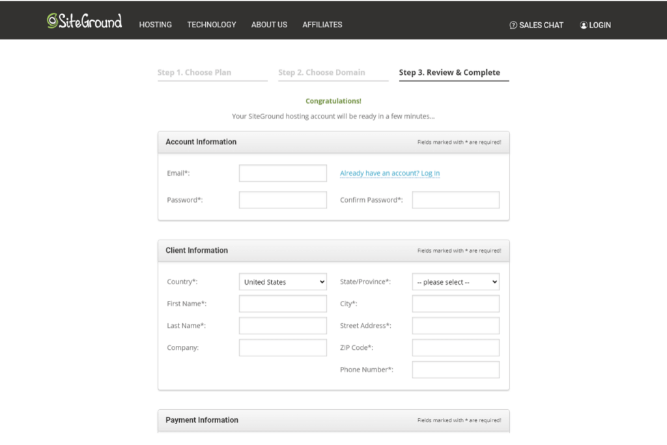Open the AFFILIATES menu

click(322, 25)
